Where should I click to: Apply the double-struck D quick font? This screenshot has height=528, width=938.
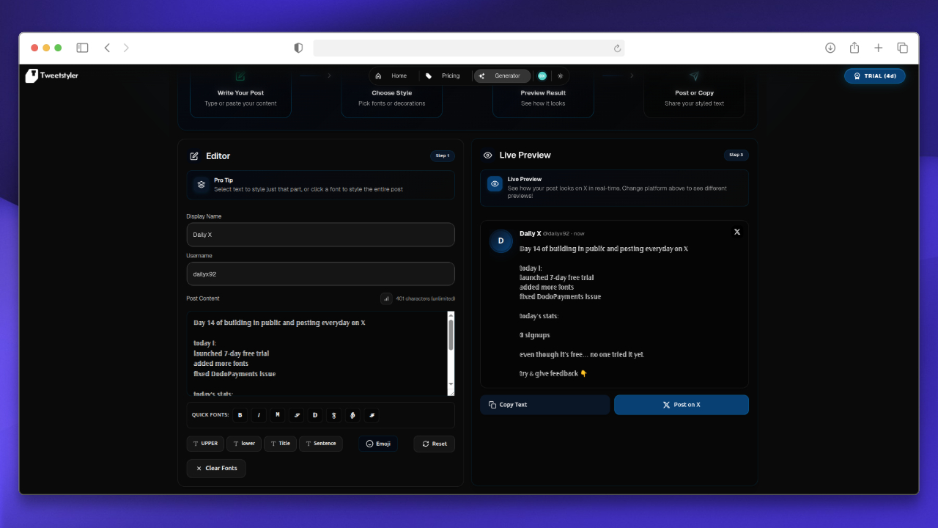(315, 415)
